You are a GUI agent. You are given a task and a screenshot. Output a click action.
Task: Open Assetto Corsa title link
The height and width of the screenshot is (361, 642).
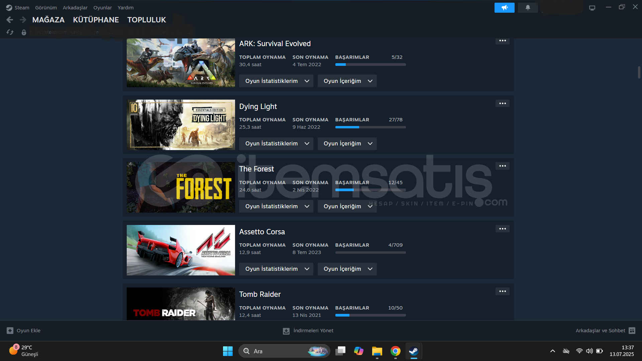[x=262, y=232]
